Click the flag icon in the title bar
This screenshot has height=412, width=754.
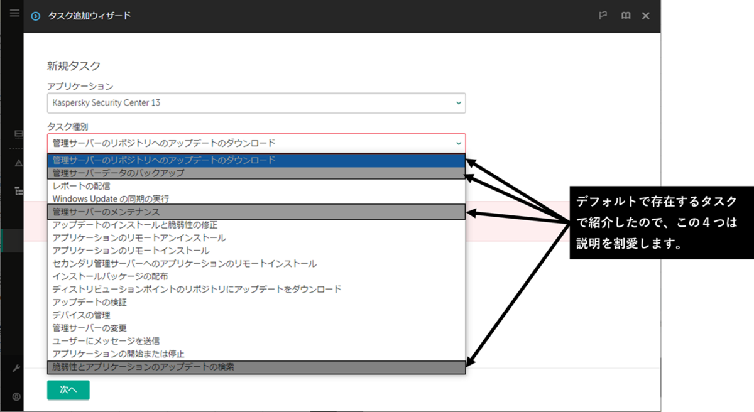pyautogui.click(x=603, y=16)
